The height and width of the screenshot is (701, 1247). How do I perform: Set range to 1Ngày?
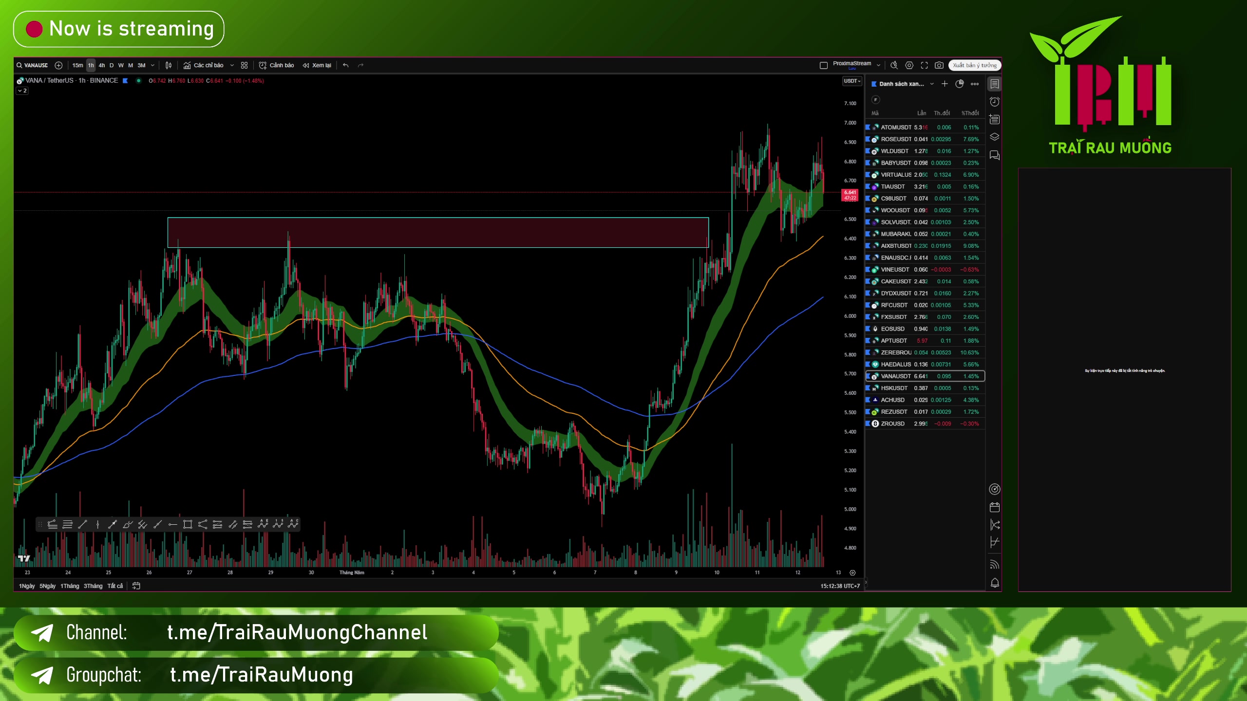(x=27, y=586)
